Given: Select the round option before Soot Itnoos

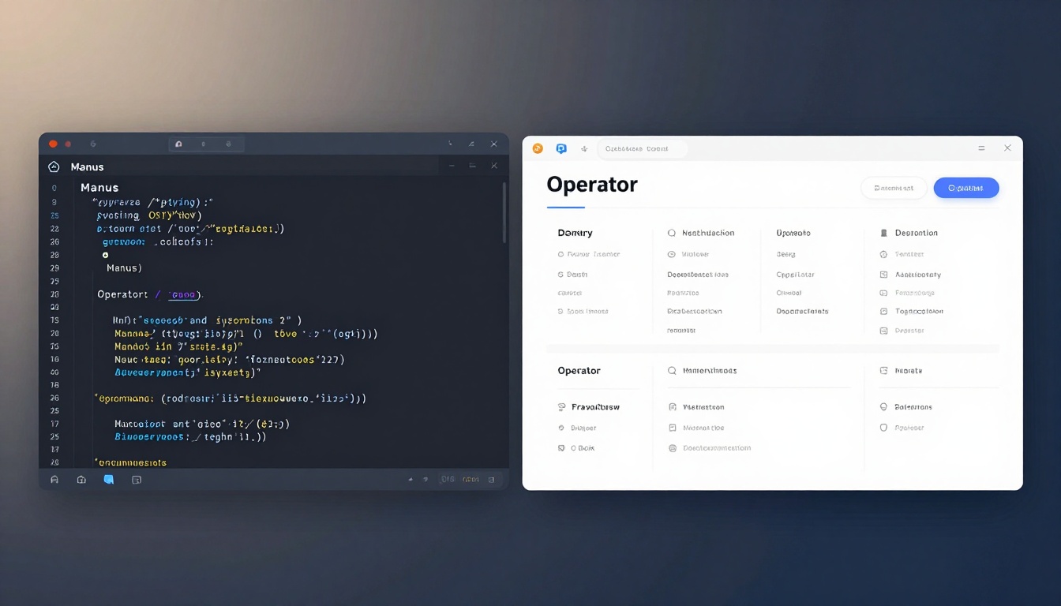Looking at the screenshot, I should tap(560, 311).
